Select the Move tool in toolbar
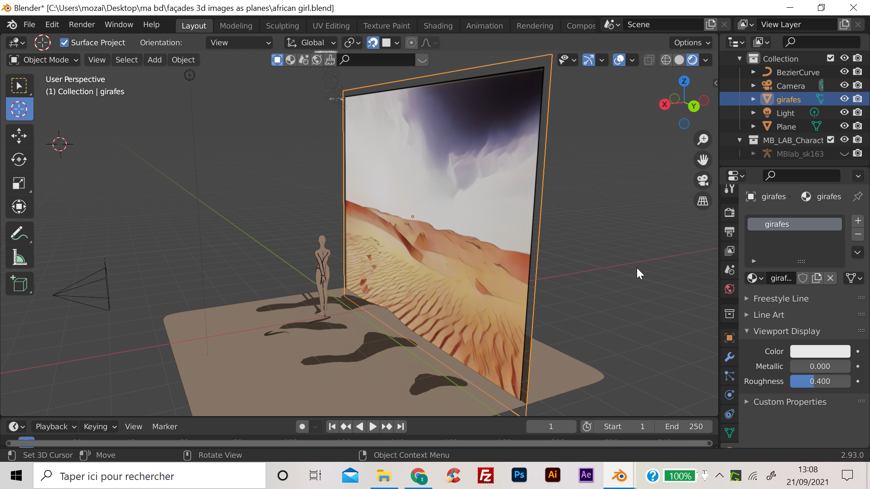 tap(19, 136)
